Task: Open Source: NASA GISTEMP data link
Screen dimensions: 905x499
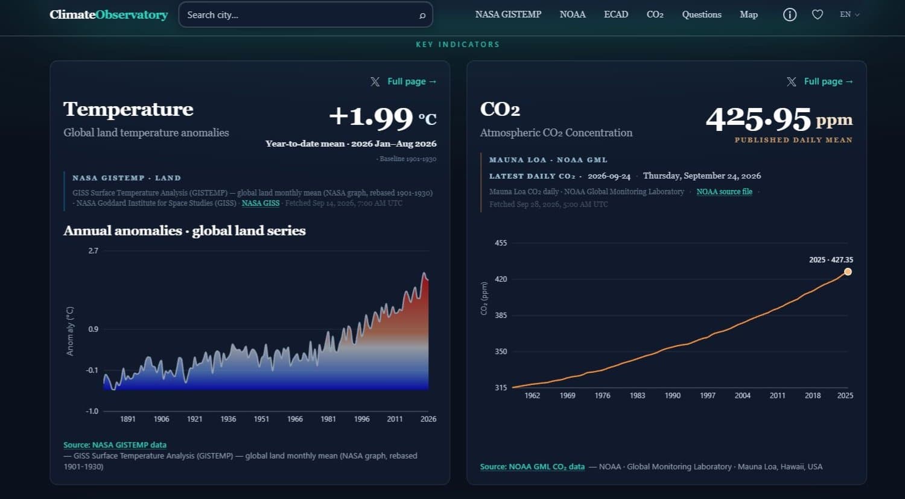Action: click(115, 445)
